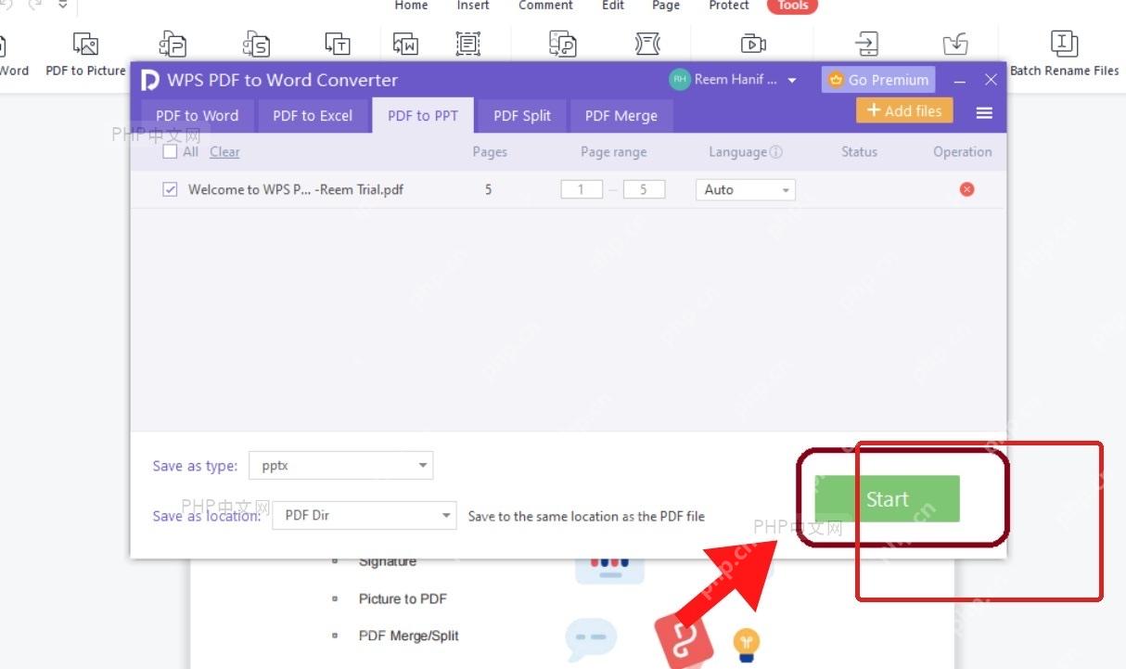Remove the file with the red delete icon
1126x669 pixels.
966,189
